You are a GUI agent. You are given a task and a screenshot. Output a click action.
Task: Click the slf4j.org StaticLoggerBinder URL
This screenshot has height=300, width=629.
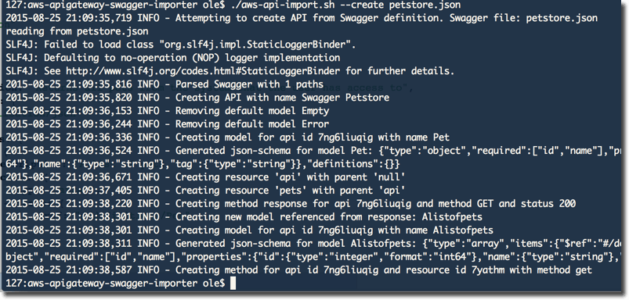tap(203, 71)
